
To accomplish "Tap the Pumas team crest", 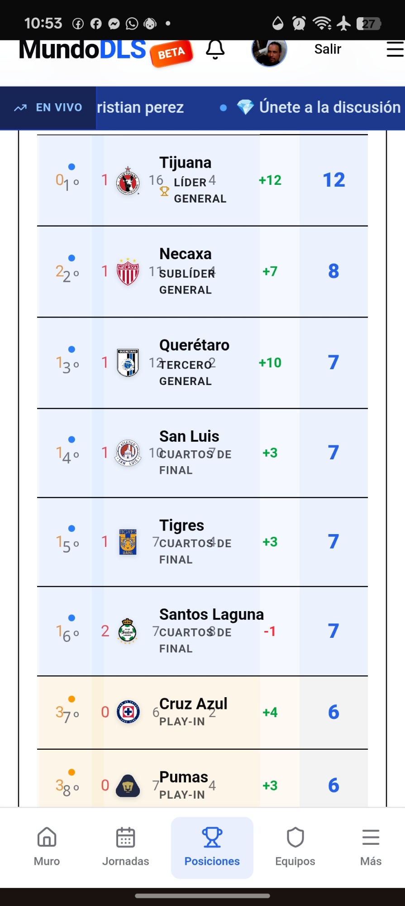I will coord(128,786).
